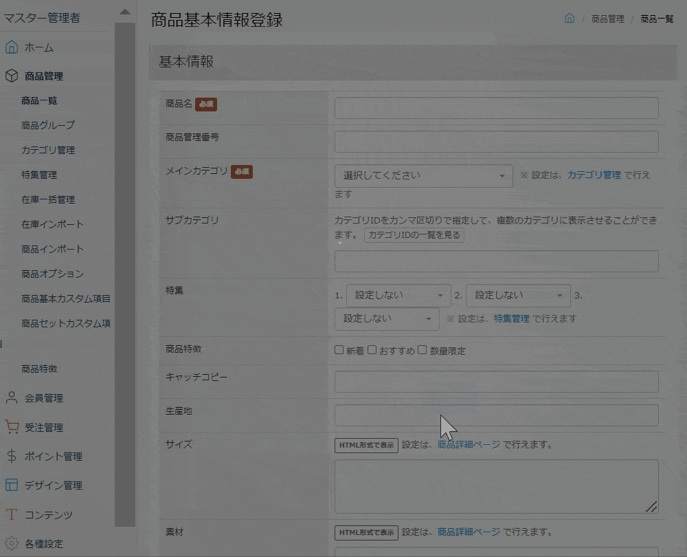
Task: Click the 生産地 input field
Action: click(x=497, y=415)
